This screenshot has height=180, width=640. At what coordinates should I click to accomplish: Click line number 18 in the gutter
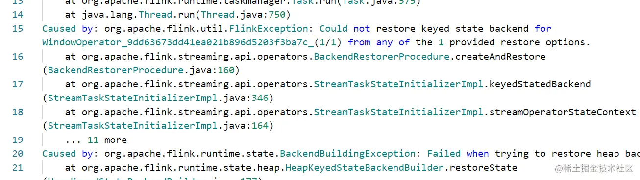(x=18, y=112)
